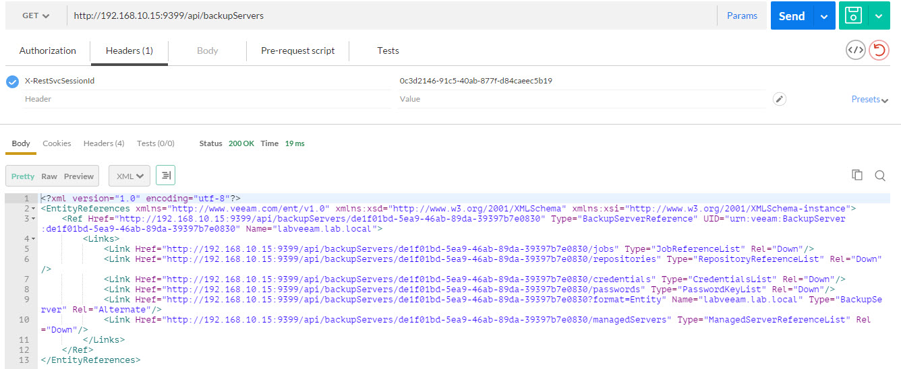Click the Send button
This screenshot has height=369, width=901.
pos(792,15)
